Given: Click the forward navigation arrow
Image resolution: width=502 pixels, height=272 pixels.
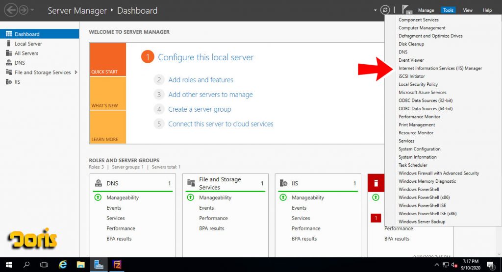Looking at the screenshot, I should (24, 10).
